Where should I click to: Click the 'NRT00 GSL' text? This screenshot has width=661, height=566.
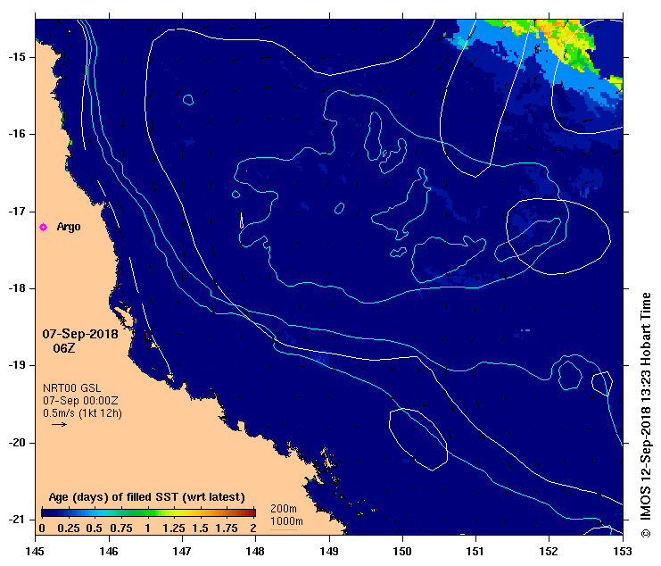71,388
